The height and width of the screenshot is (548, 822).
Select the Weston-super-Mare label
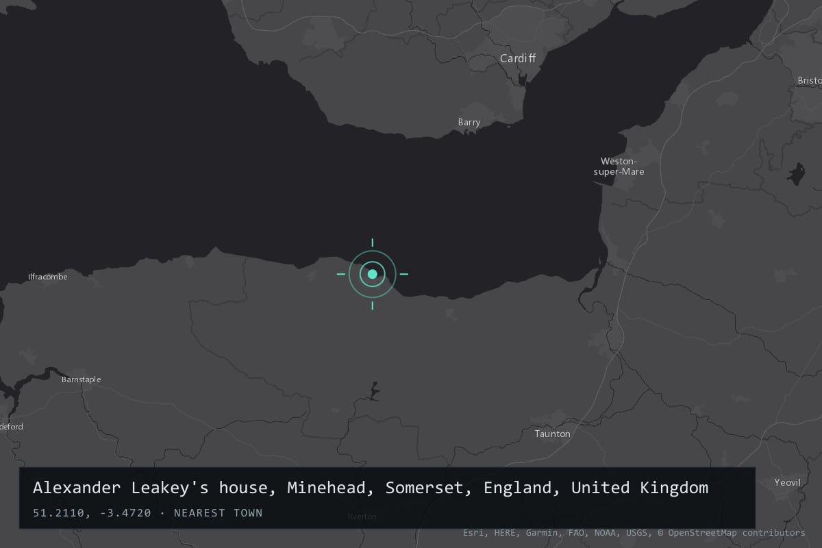(x=619, y=166)
